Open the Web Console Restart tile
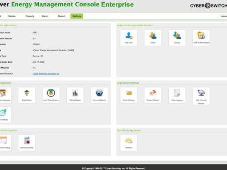The width and height of the screenshot is (227, 170). click(x=201, y=96)
